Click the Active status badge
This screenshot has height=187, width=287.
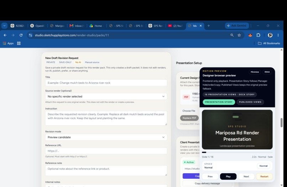189,162
